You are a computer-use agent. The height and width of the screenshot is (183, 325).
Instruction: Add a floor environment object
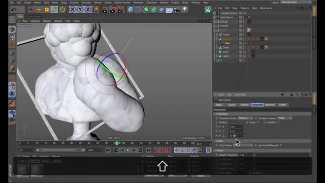(x=169, y=10)
